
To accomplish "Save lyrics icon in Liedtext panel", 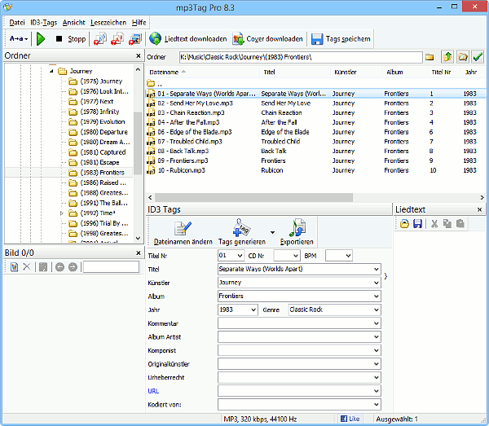I will coord(417,223).
